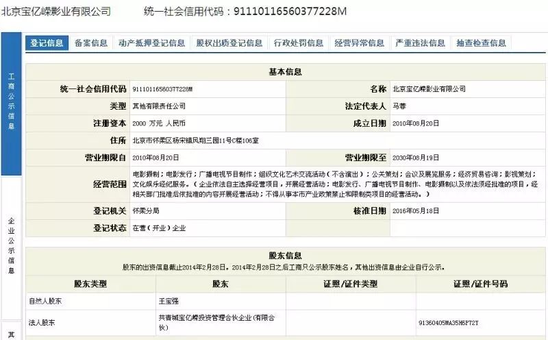The width and height of the screenshot is (548, 340).
Task: Click shareholder 共青城宝亿嵘投资管理合伙企业
Action: pyautogui.click(x=216, y=322)
